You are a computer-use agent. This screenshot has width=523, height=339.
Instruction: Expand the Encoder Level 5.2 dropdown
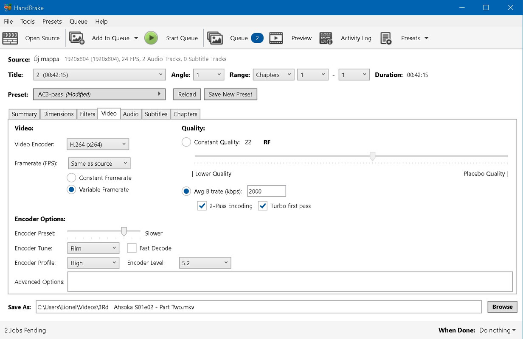coord(205,263)
